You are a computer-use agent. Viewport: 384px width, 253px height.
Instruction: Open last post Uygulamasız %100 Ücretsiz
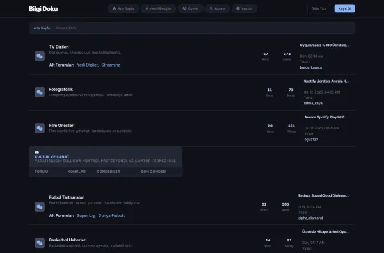pyautogui.click(x=324, y=45)
